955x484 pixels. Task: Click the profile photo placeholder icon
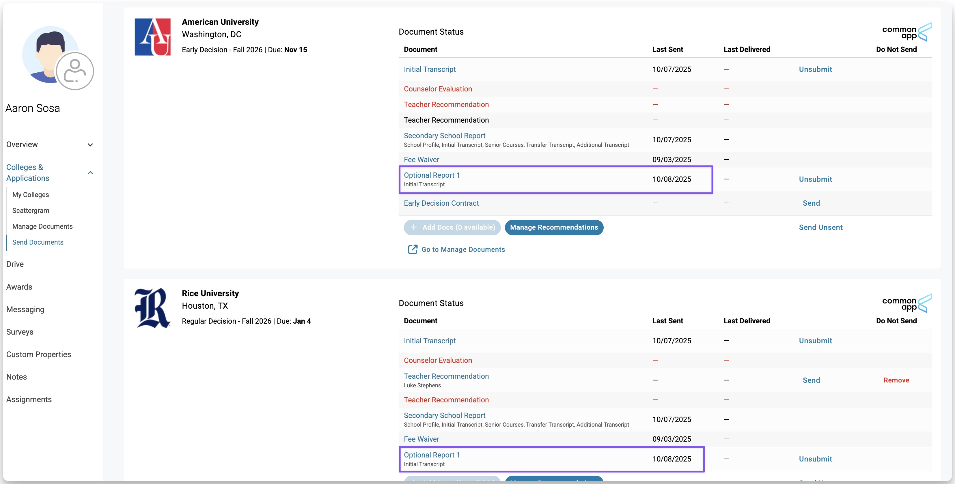click(x=74, y=71)
